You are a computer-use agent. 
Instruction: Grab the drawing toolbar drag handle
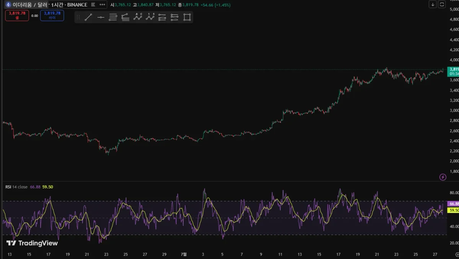click(x=78, y=17)
